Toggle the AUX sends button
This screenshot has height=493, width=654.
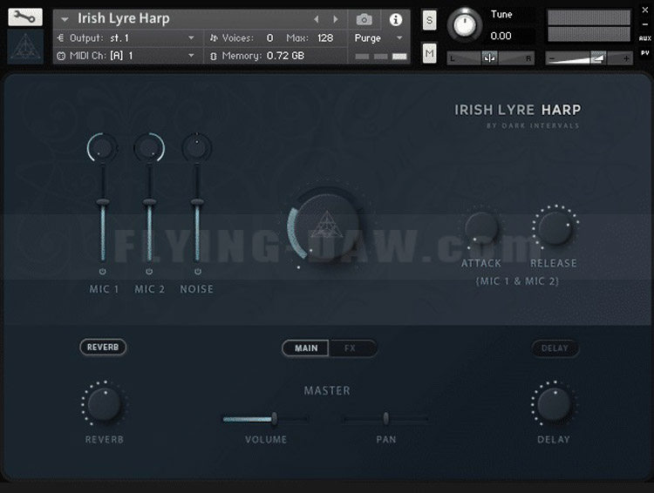coord(644,38)
